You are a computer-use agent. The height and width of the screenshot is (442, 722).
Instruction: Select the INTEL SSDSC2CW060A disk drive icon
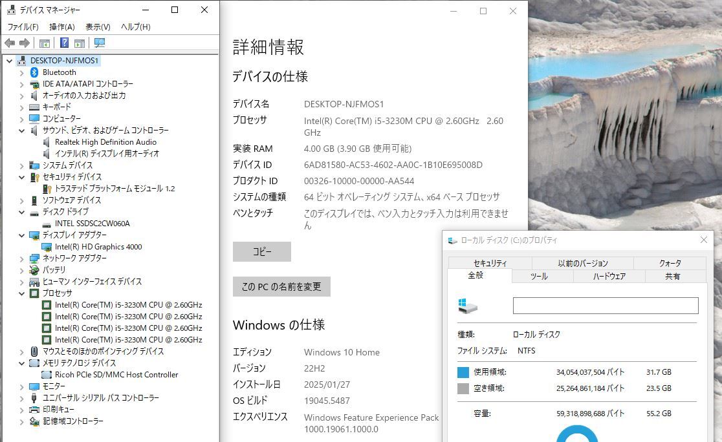[47, 224]
